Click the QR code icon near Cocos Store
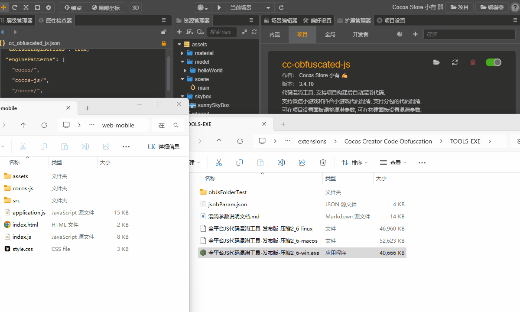Screen dimensions: 520x312 coord(441,7)
